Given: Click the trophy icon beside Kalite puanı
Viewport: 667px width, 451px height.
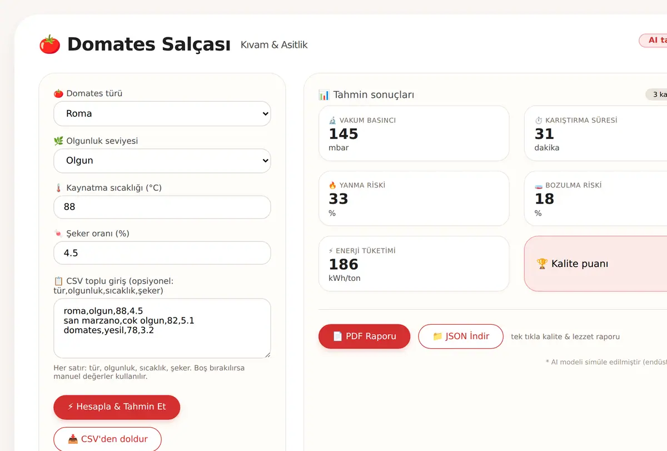Looking at the screenshot, I should click(x=542, y=264).
